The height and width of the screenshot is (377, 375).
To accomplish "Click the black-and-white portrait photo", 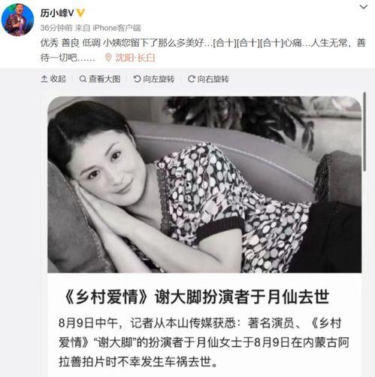I will click(204, 184).
